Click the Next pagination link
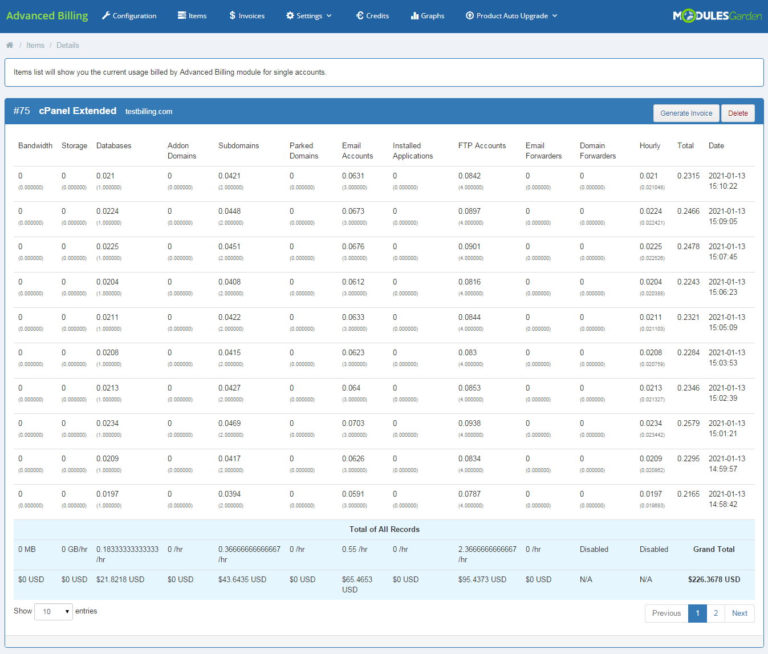Viewport: 768px width, 654px height. click(739, 613)
